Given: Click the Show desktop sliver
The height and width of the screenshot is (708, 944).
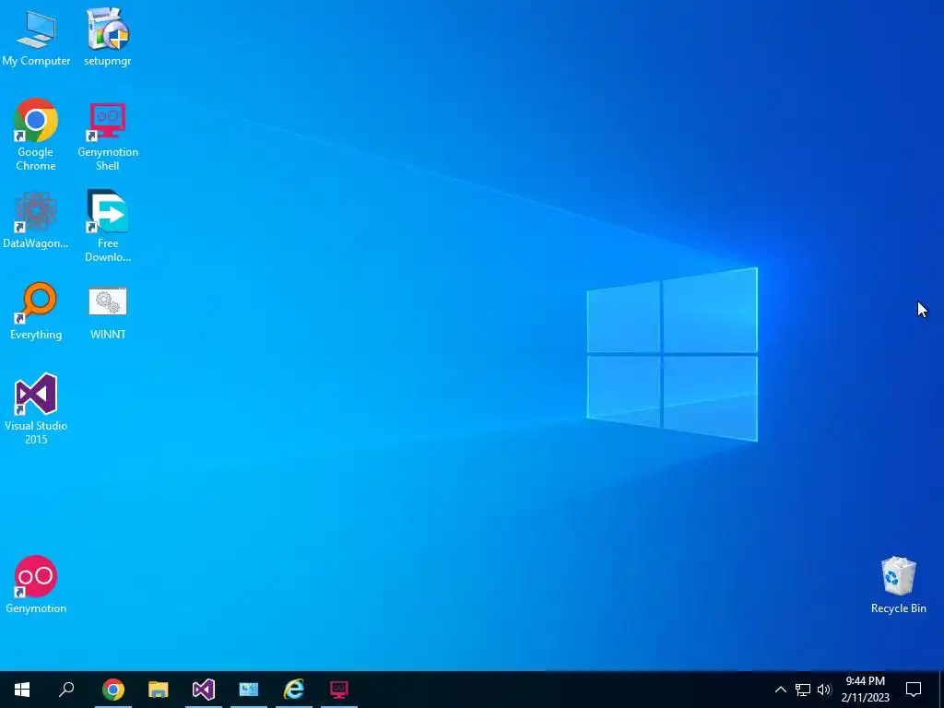Looking at the screenshot, I should [941, 690].
